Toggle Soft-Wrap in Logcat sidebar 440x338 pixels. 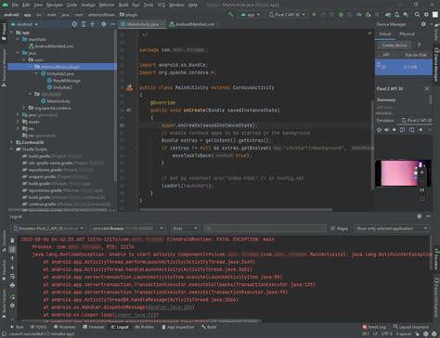pyautogui.click(x=12, y=276)
